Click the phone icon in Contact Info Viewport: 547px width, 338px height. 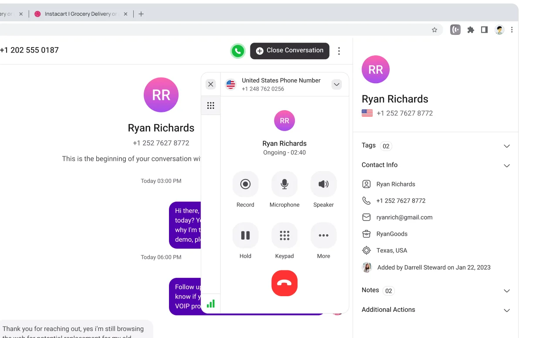367,201
